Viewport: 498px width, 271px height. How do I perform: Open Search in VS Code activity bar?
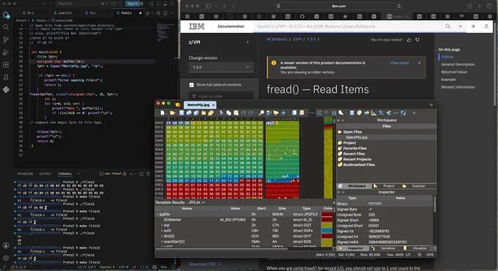(x=6, y=27)
